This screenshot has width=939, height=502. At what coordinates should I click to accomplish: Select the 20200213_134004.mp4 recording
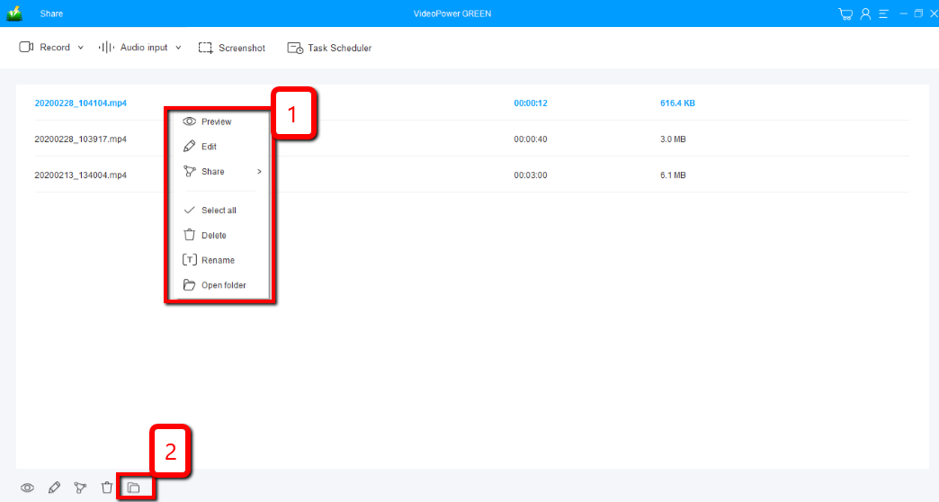(80, 175)
